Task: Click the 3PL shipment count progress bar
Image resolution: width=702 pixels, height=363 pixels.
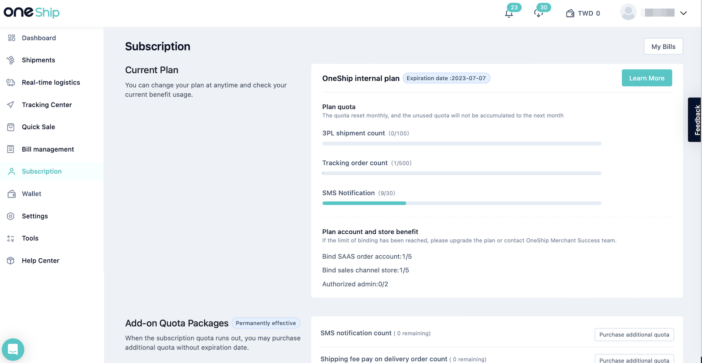Action: pos(462,144)
